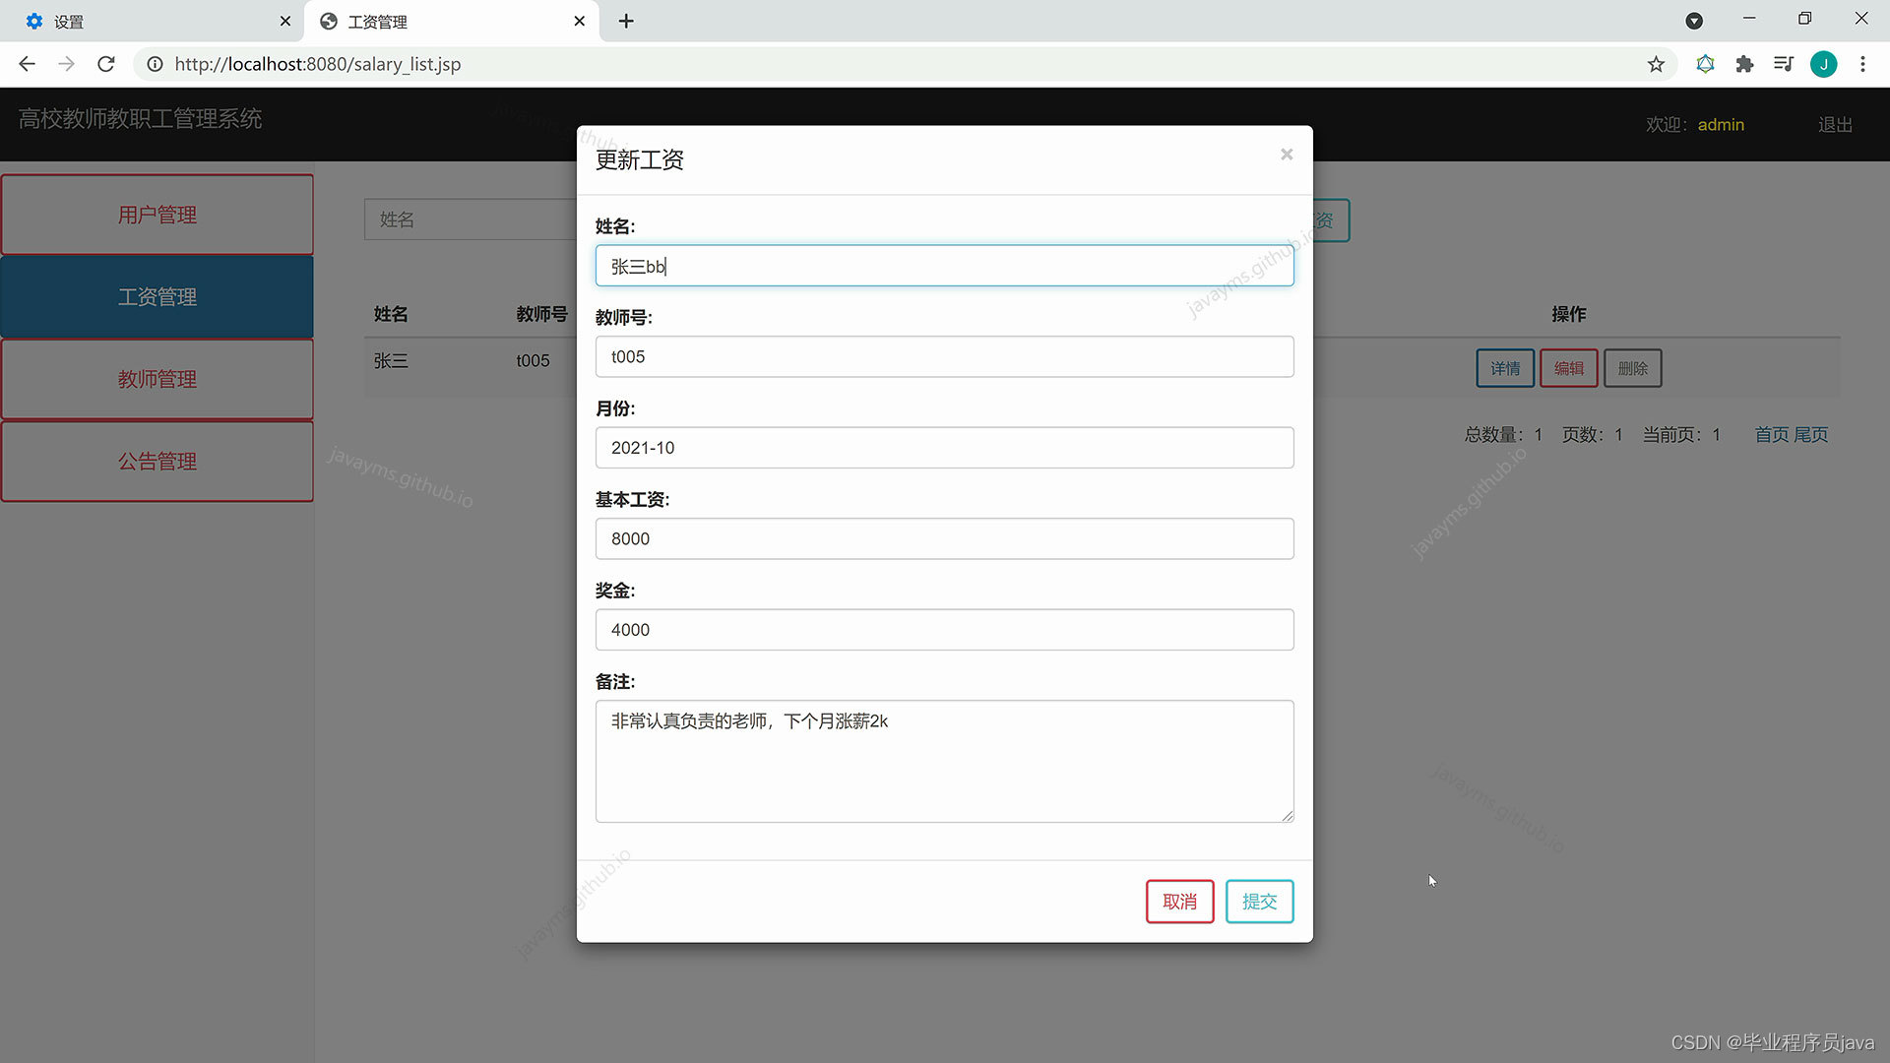Click the 更新工资 dialog title
Viewport: 1890px width, 1063px height.
click(x=639, y=159)
